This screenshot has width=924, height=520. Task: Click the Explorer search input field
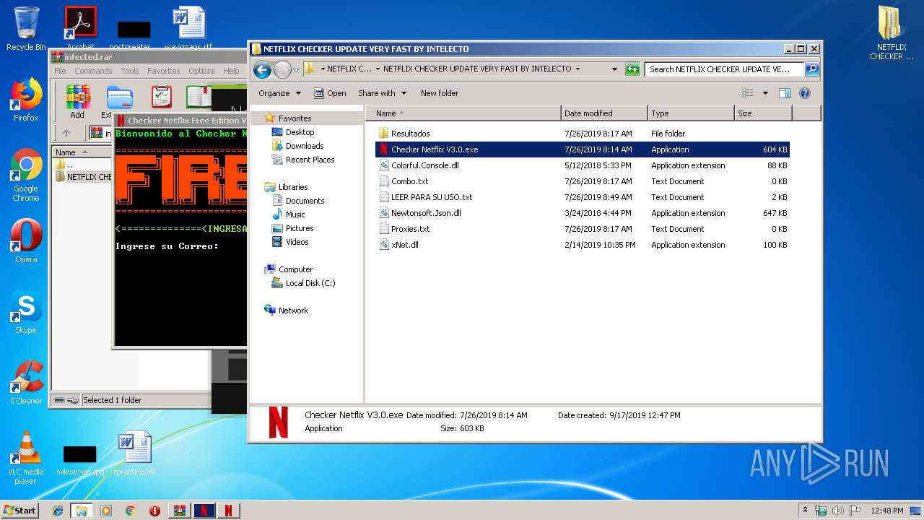point(724,69)
